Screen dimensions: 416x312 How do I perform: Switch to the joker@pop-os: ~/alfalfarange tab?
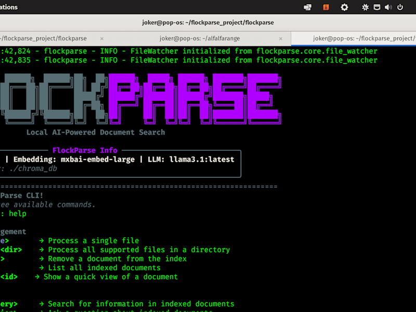pos(200,38)
